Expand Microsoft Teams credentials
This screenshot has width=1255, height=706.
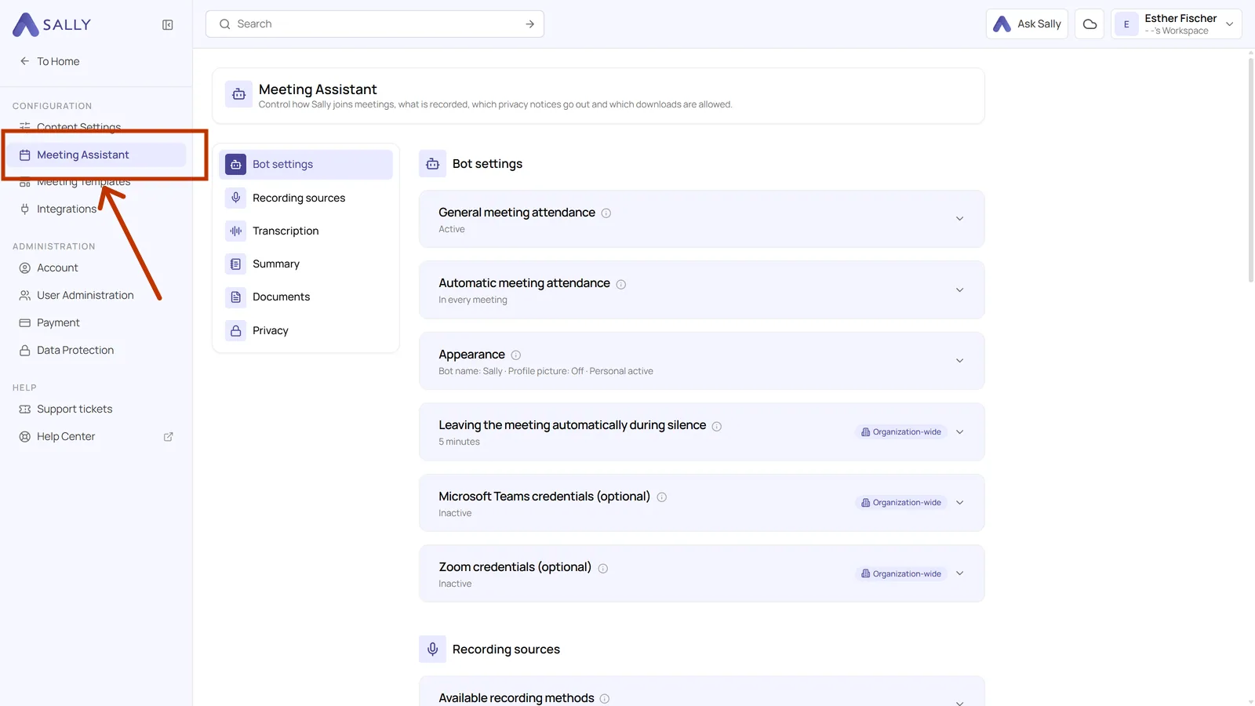(959, 503)
